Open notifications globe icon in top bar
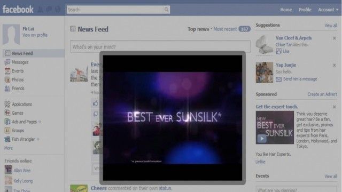This screenshot has height=192, width=342. (58, 10)
